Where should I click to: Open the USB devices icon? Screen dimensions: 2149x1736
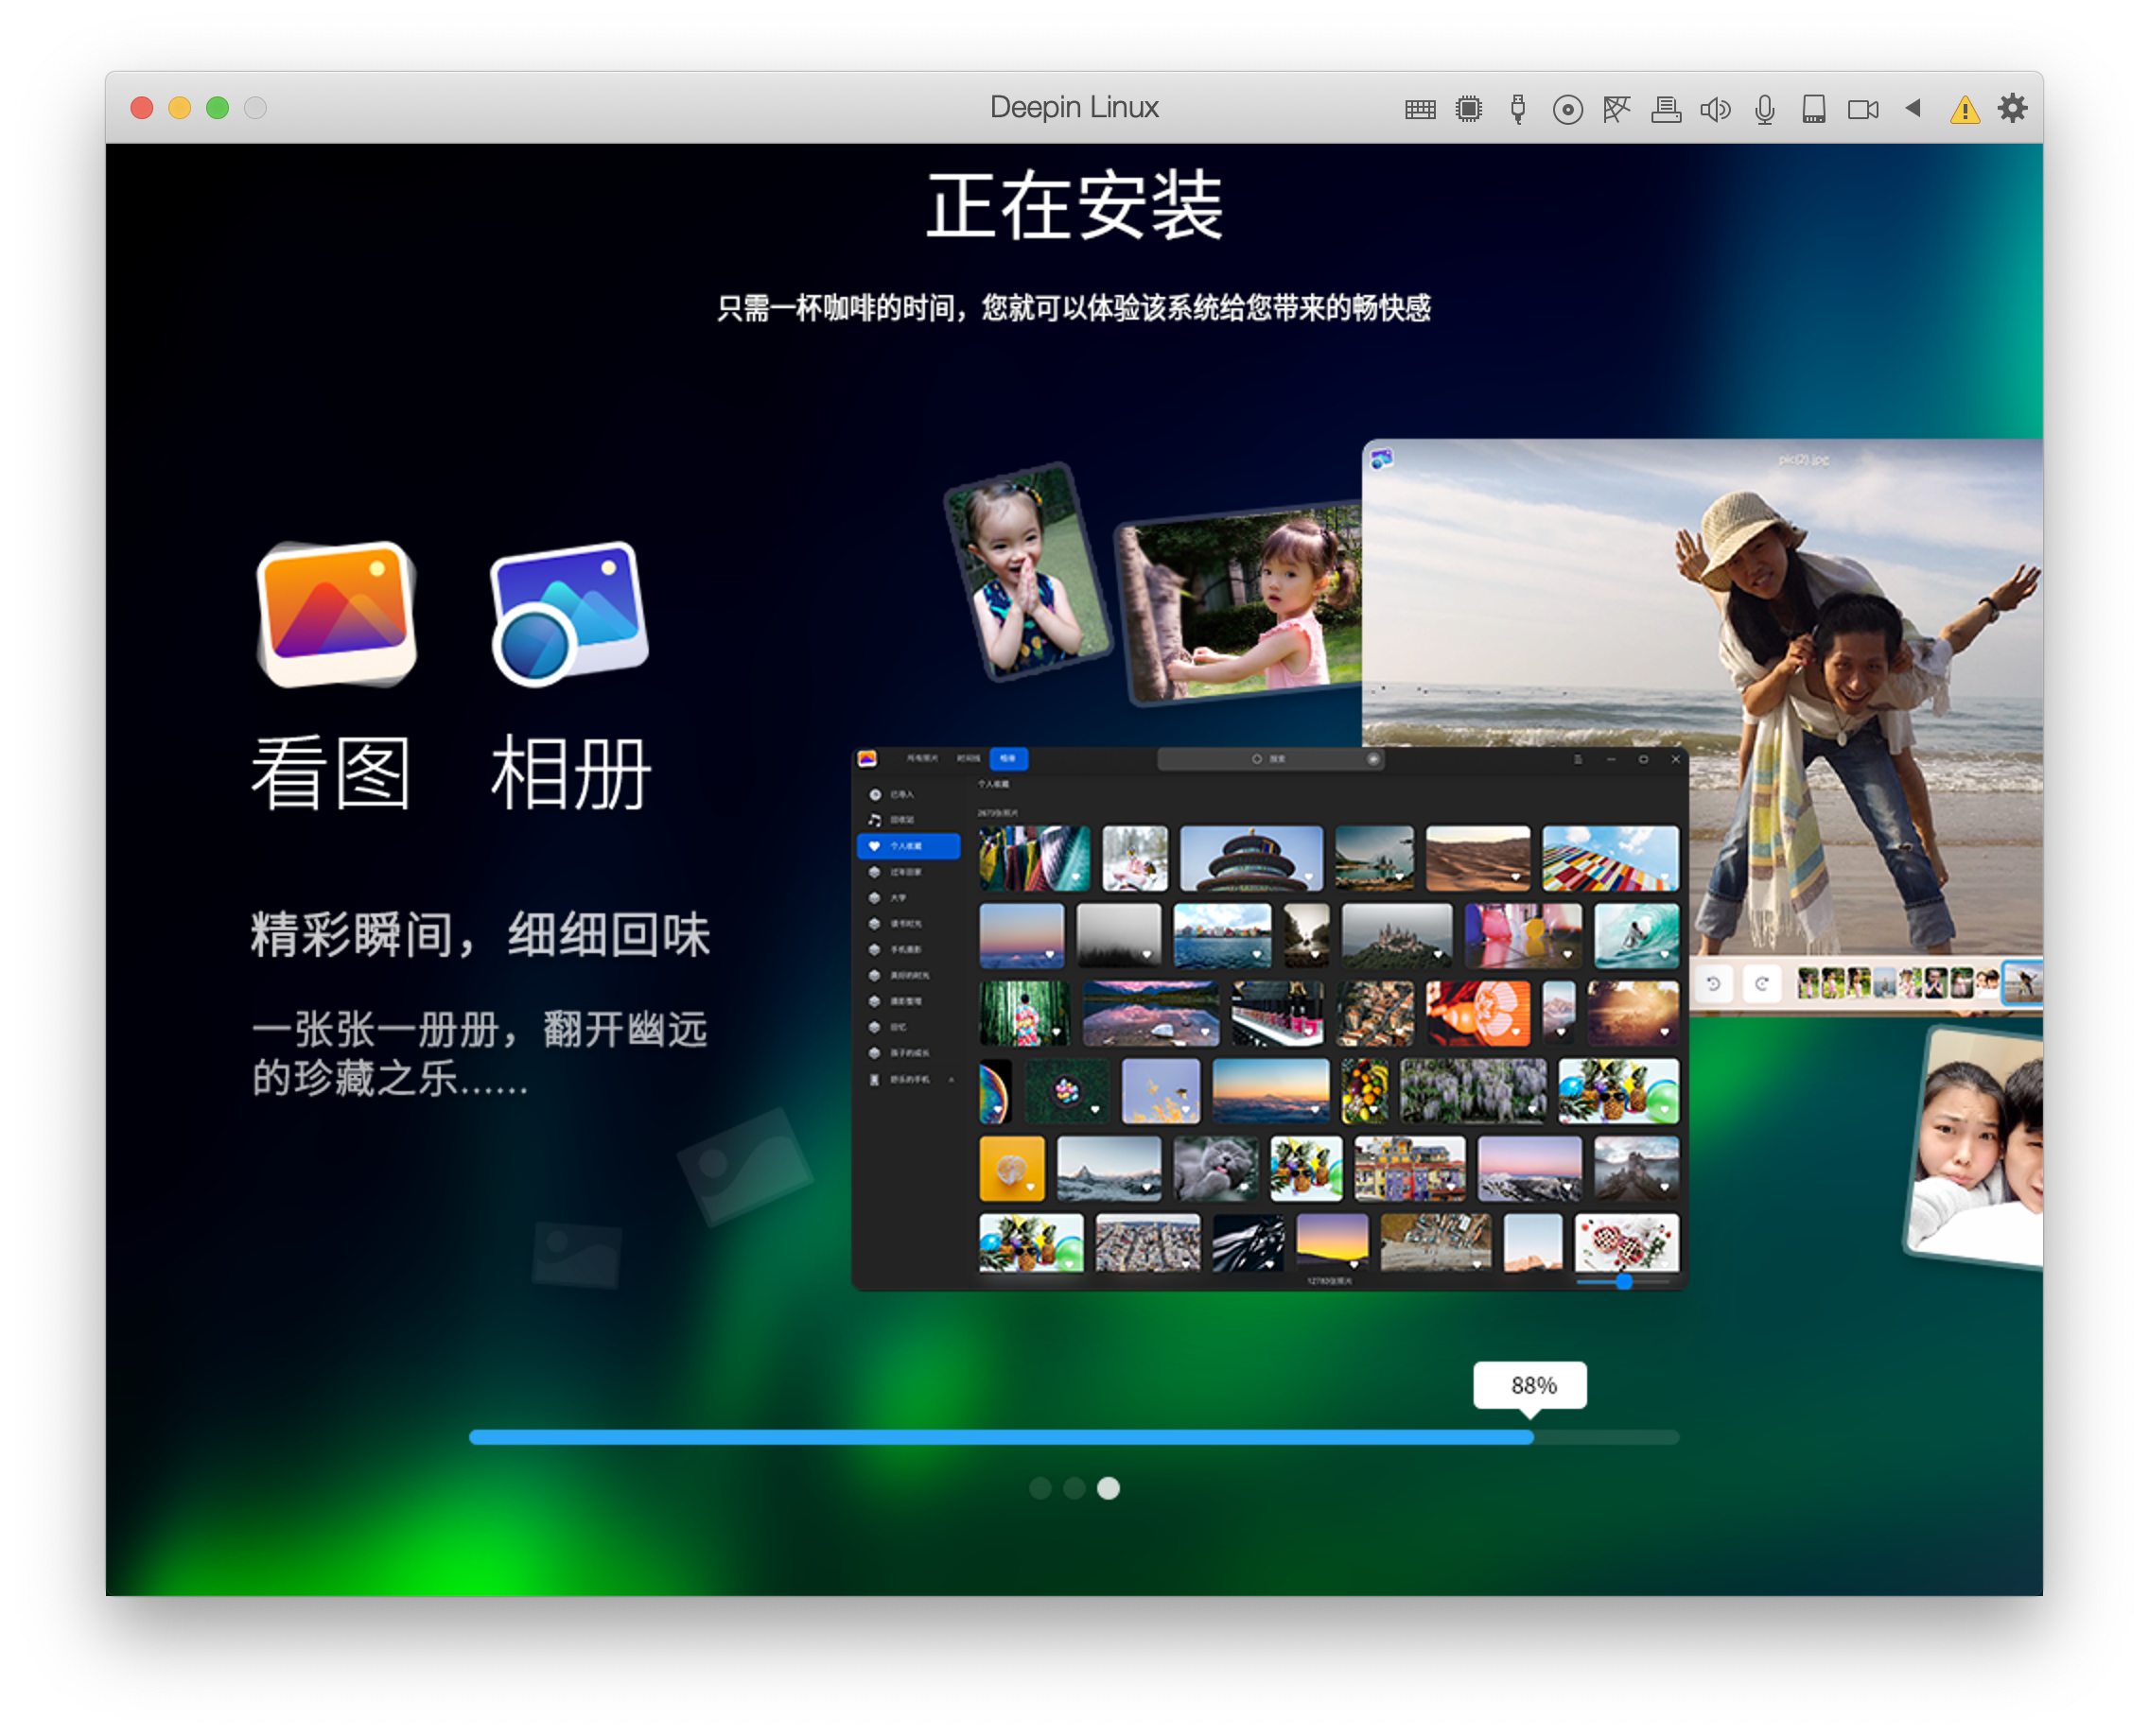pyautogui.click(x=1518, y=108)
